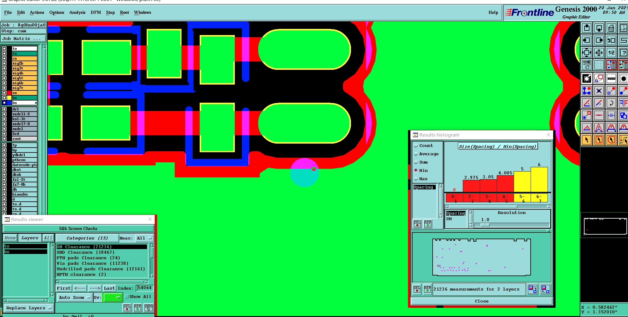Image resolution: width=628 pixels, height=317 pixels.
Task: Click the None layers button
Action: (10, 238)
